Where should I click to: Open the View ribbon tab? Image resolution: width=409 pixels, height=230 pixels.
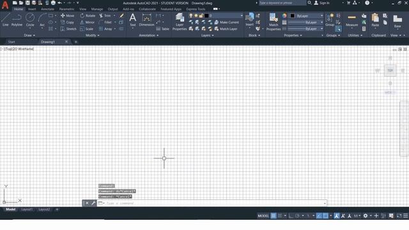82,9
